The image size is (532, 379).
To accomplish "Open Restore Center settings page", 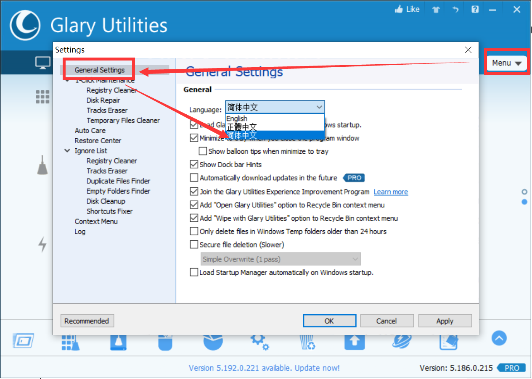I will tap(98, 140).
